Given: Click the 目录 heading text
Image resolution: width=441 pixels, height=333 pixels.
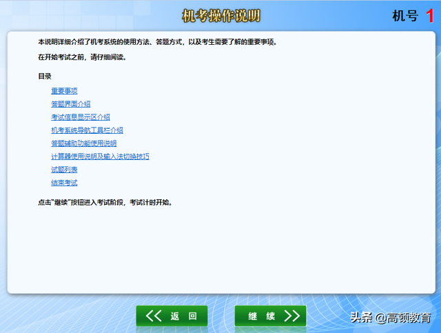Looking at the screenshot, I should [45, 77].
